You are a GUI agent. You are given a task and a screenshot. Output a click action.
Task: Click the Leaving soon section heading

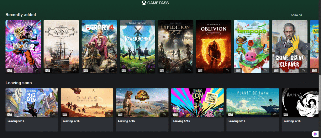pos(18,83)
